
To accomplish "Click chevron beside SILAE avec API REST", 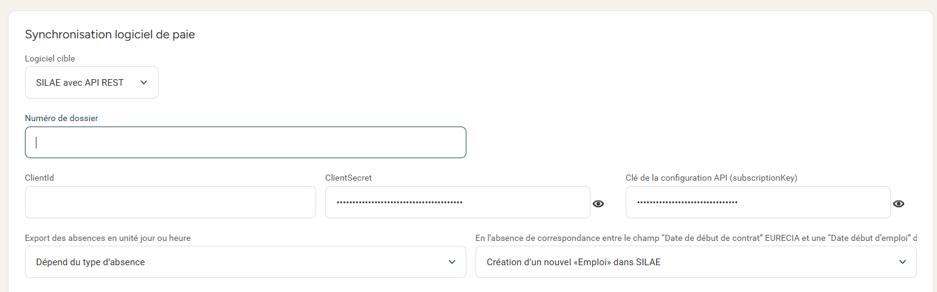I will tap(143, 83).
